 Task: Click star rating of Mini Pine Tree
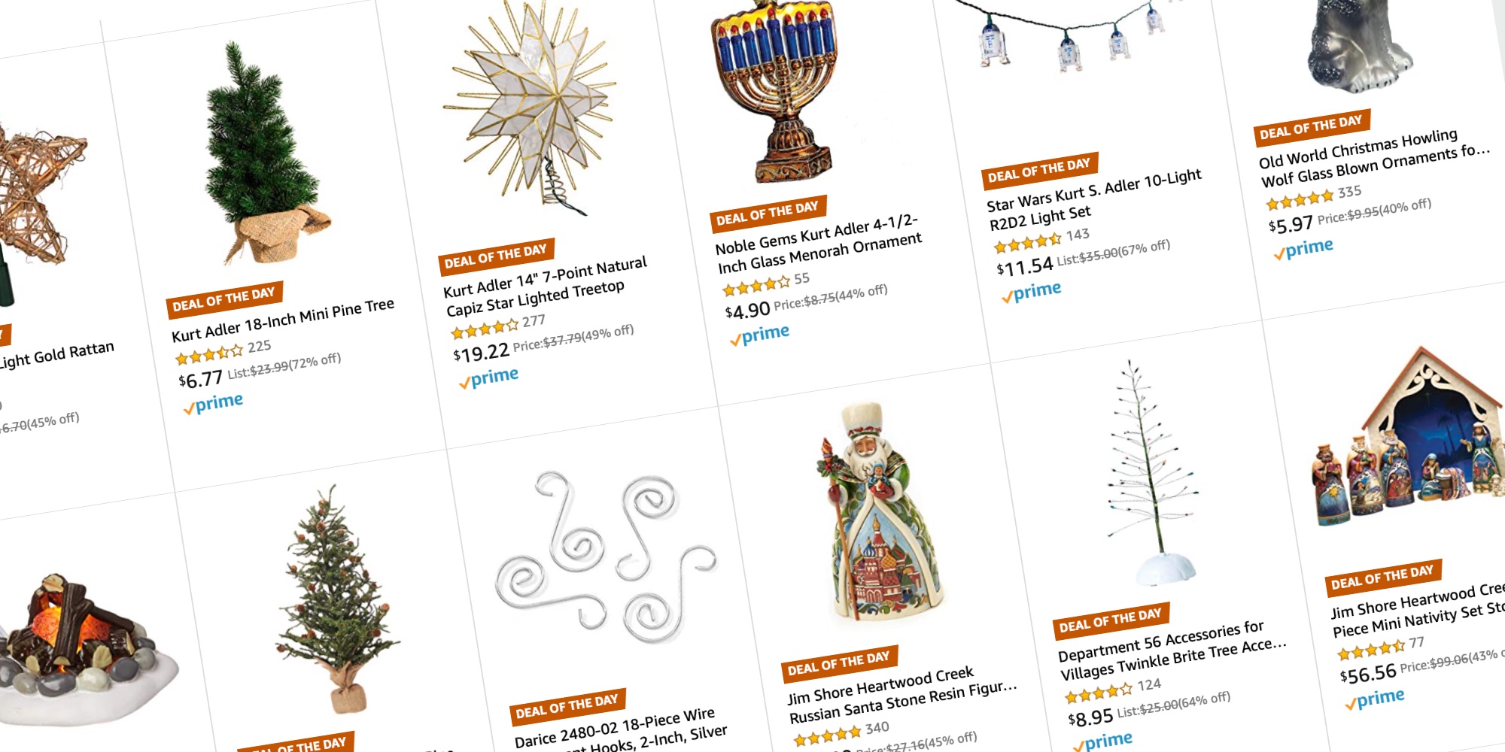[209, 354]
